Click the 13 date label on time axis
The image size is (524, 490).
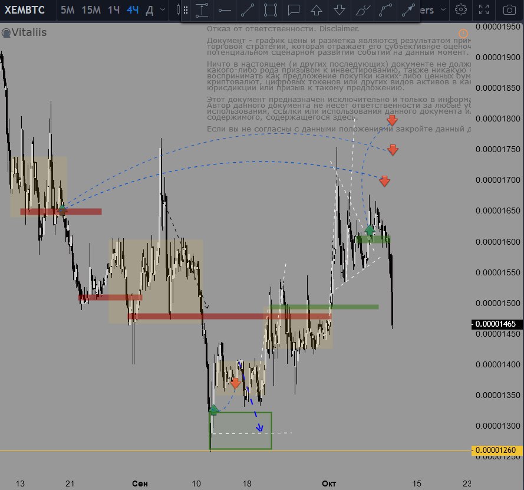click(x=20, y=484)
